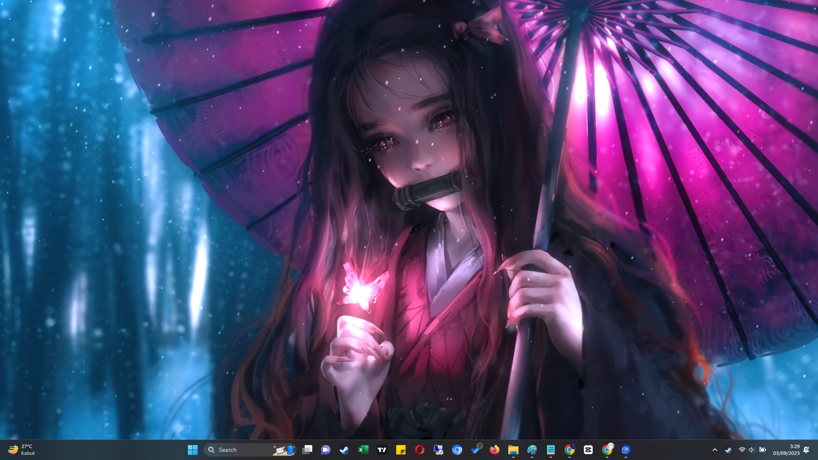
Task: Open the weather widget showing 27°C
Action: (x=21, y=450)
